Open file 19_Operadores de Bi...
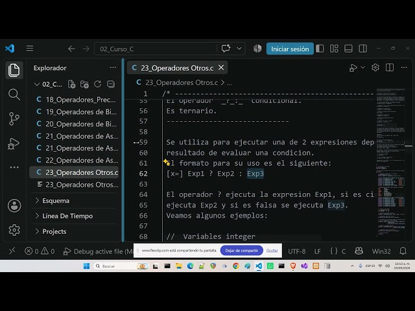Image resolution: width=415 pixels, height=311 pixels. click(75, 112)
